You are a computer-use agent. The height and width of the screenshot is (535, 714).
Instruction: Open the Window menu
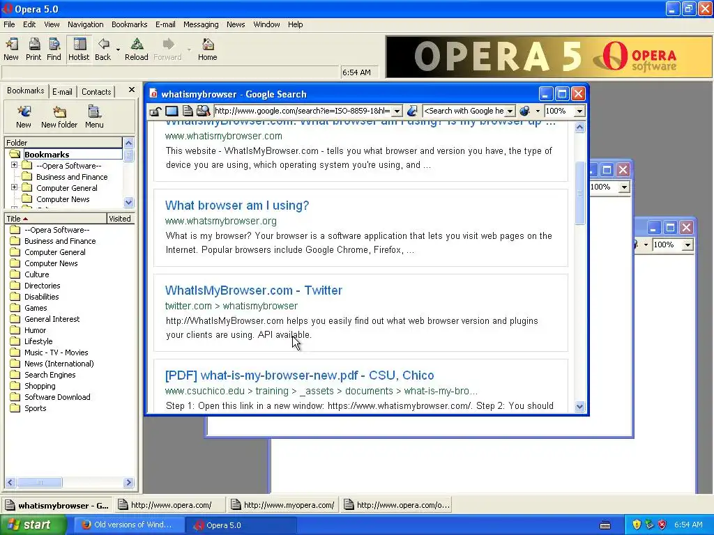tap(266, 24)
